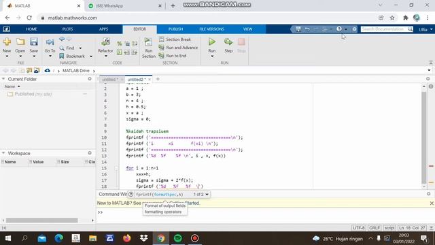Expand the Run dropdown arrow
Viewport: 435px width, 245px height.
click(x=212, y=56)
